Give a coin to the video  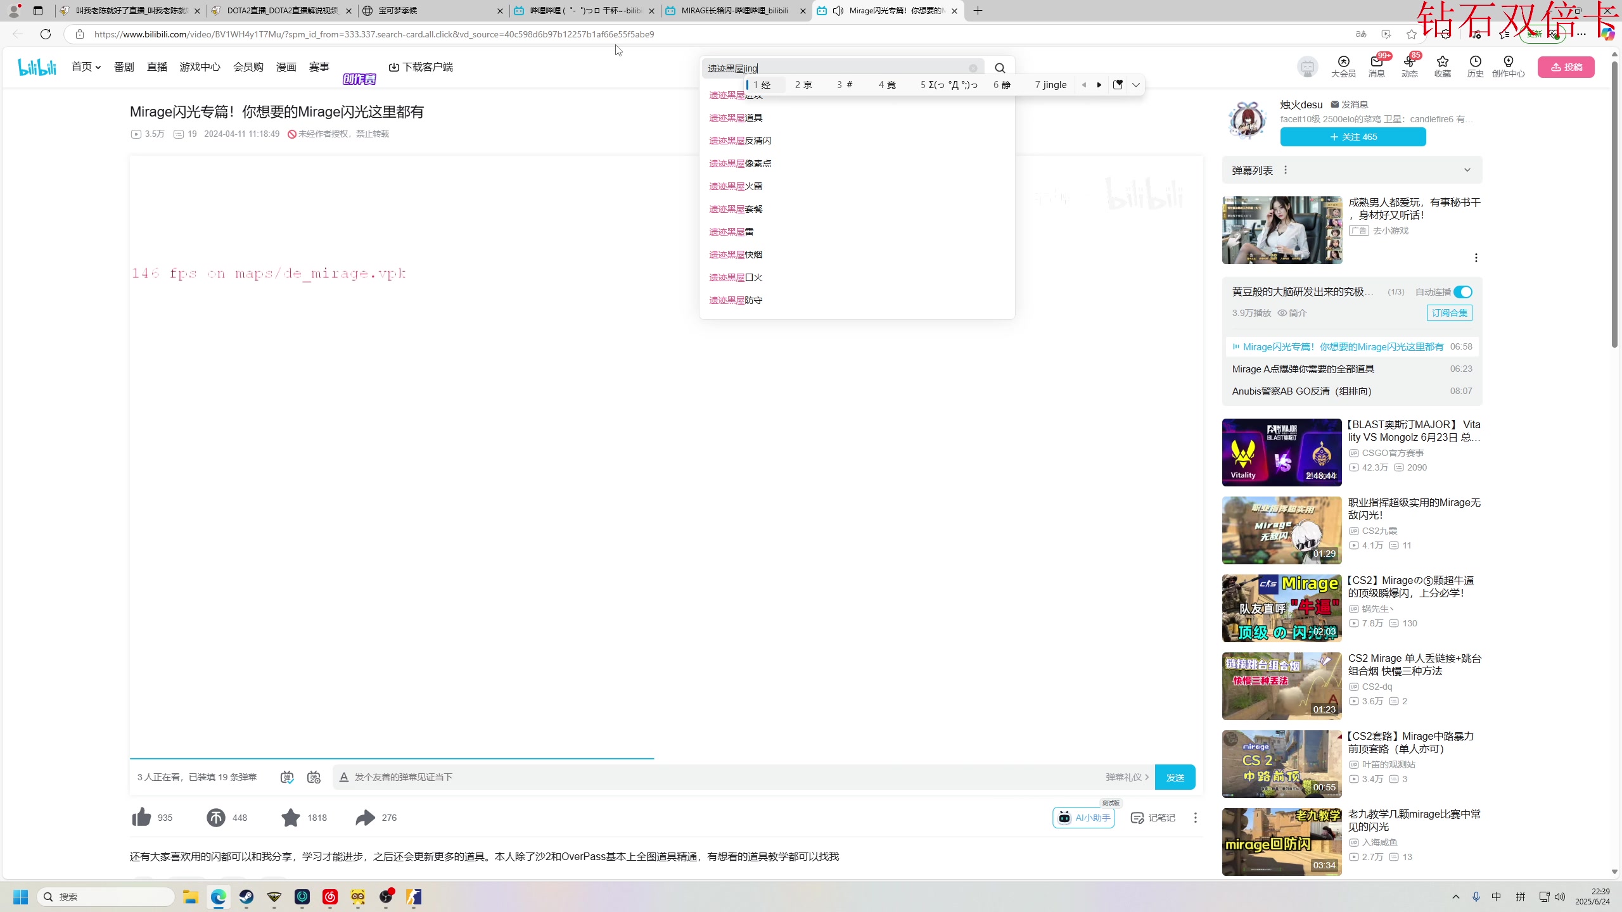click(x=215, y=818)
